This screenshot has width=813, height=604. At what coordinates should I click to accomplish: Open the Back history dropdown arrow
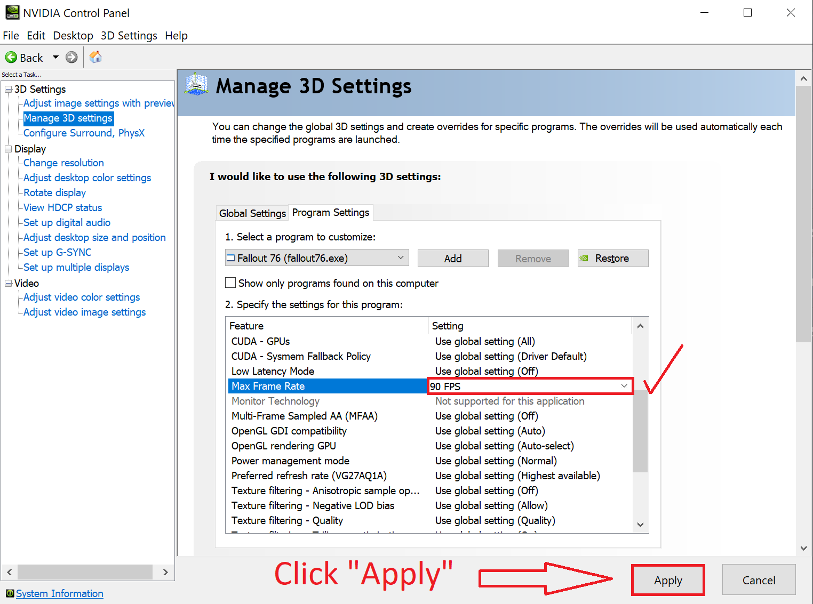[55, 57]
